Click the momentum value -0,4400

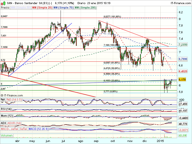click(x=183, y=118)
